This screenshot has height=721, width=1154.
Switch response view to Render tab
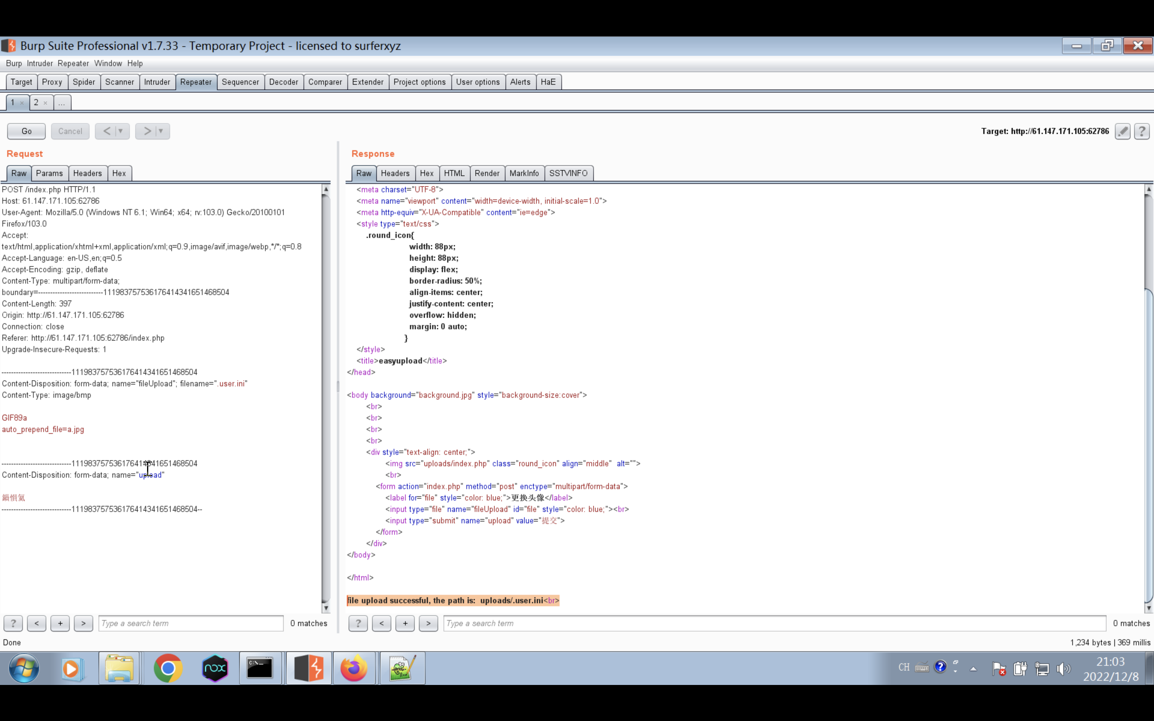[486, 173]
